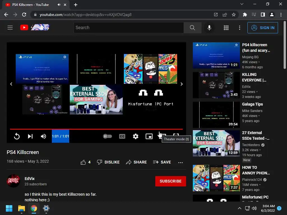Click the SHARE button
Viewport: 287px width, 215px height.
(136, 162)
